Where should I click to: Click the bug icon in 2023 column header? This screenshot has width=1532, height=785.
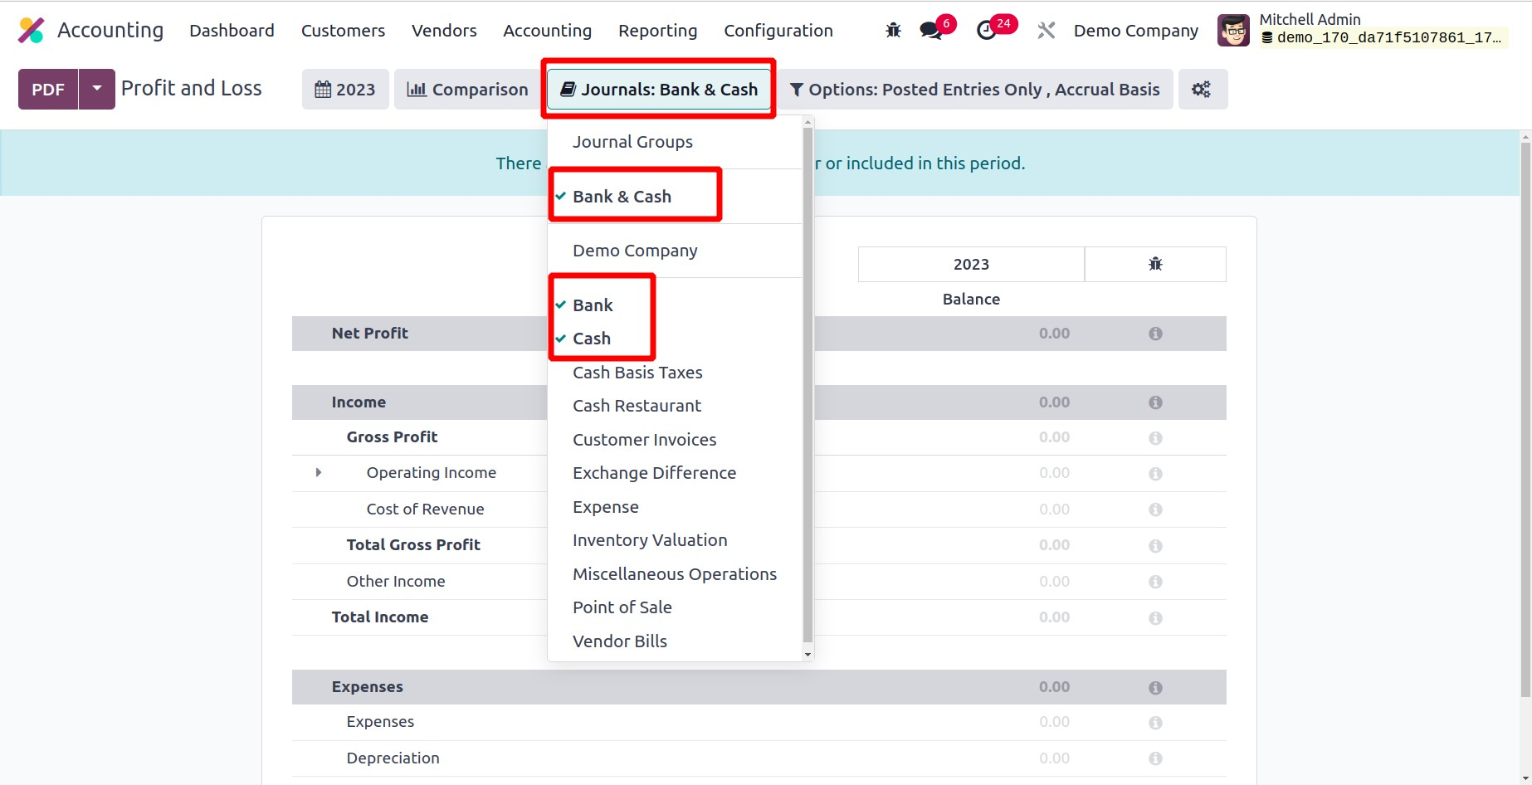pos(1155,264)
